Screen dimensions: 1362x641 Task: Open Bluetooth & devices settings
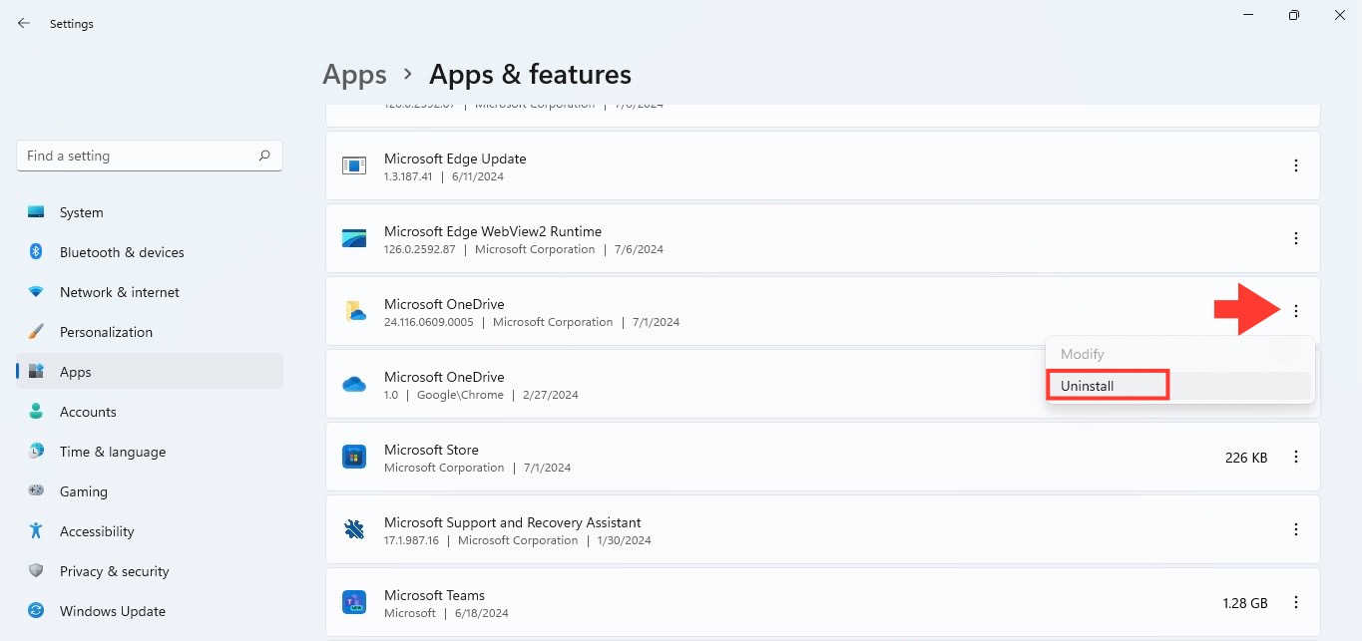point(150,252)
